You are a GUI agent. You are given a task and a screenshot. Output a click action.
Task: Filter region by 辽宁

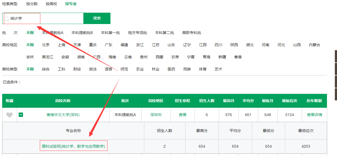(x=187, y=45)
